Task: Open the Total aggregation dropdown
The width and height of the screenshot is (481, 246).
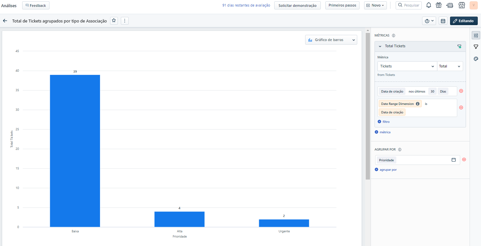Action: pos(450,66)
